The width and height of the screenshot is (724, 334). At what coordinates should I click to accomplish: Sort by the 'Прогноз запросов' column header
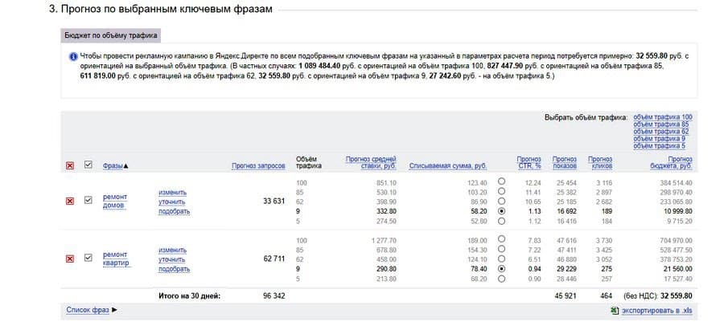258,166
